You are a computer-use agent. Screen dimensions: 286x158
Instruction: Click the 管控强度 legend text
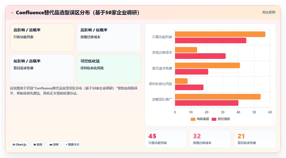[224, 119]
